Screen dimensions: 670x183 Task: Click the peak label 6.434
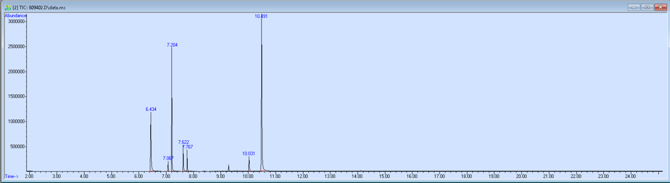pyautogui.click(x=151, y=109)
